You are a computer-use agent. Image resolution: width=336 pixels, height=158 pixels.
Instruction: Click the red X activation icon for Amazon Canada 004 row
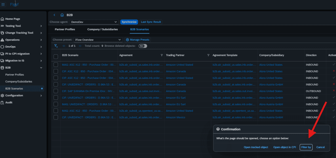coord(334,71)
